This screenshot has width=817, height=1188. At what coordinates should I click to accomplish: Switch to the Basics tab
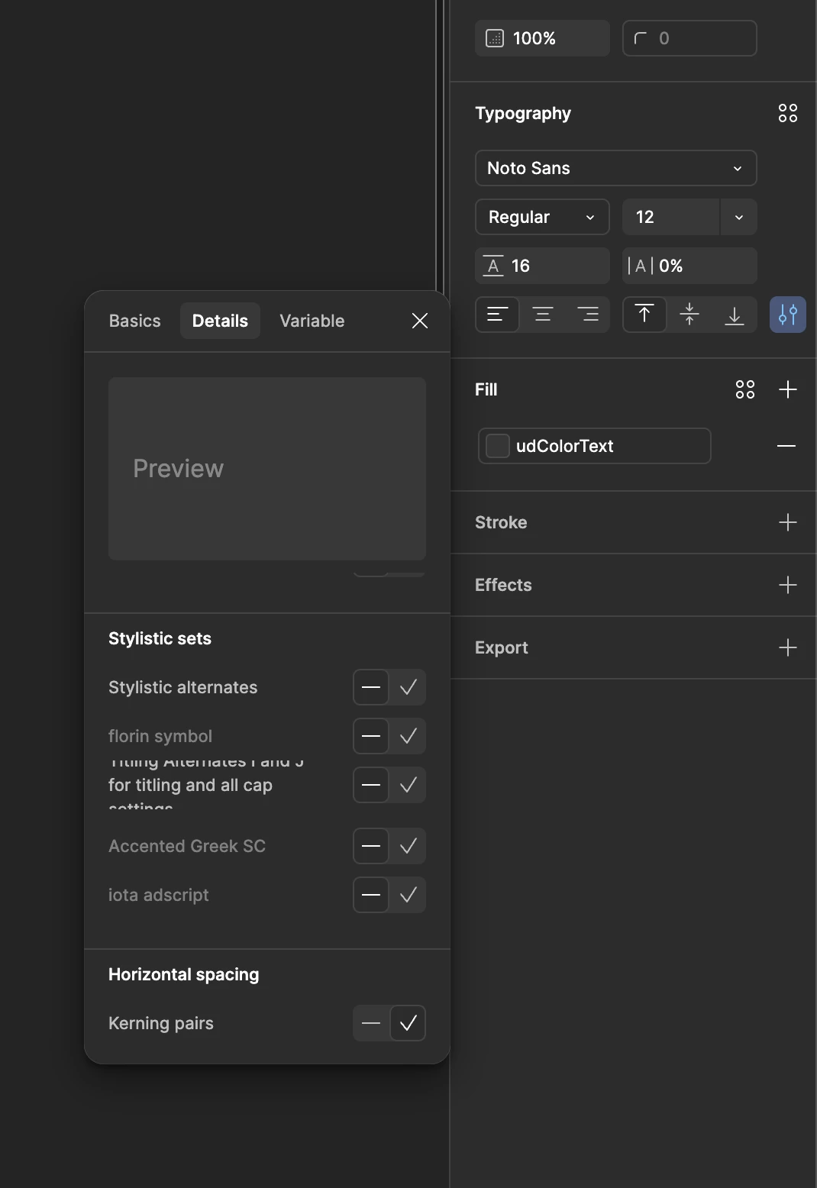[135, 321]
